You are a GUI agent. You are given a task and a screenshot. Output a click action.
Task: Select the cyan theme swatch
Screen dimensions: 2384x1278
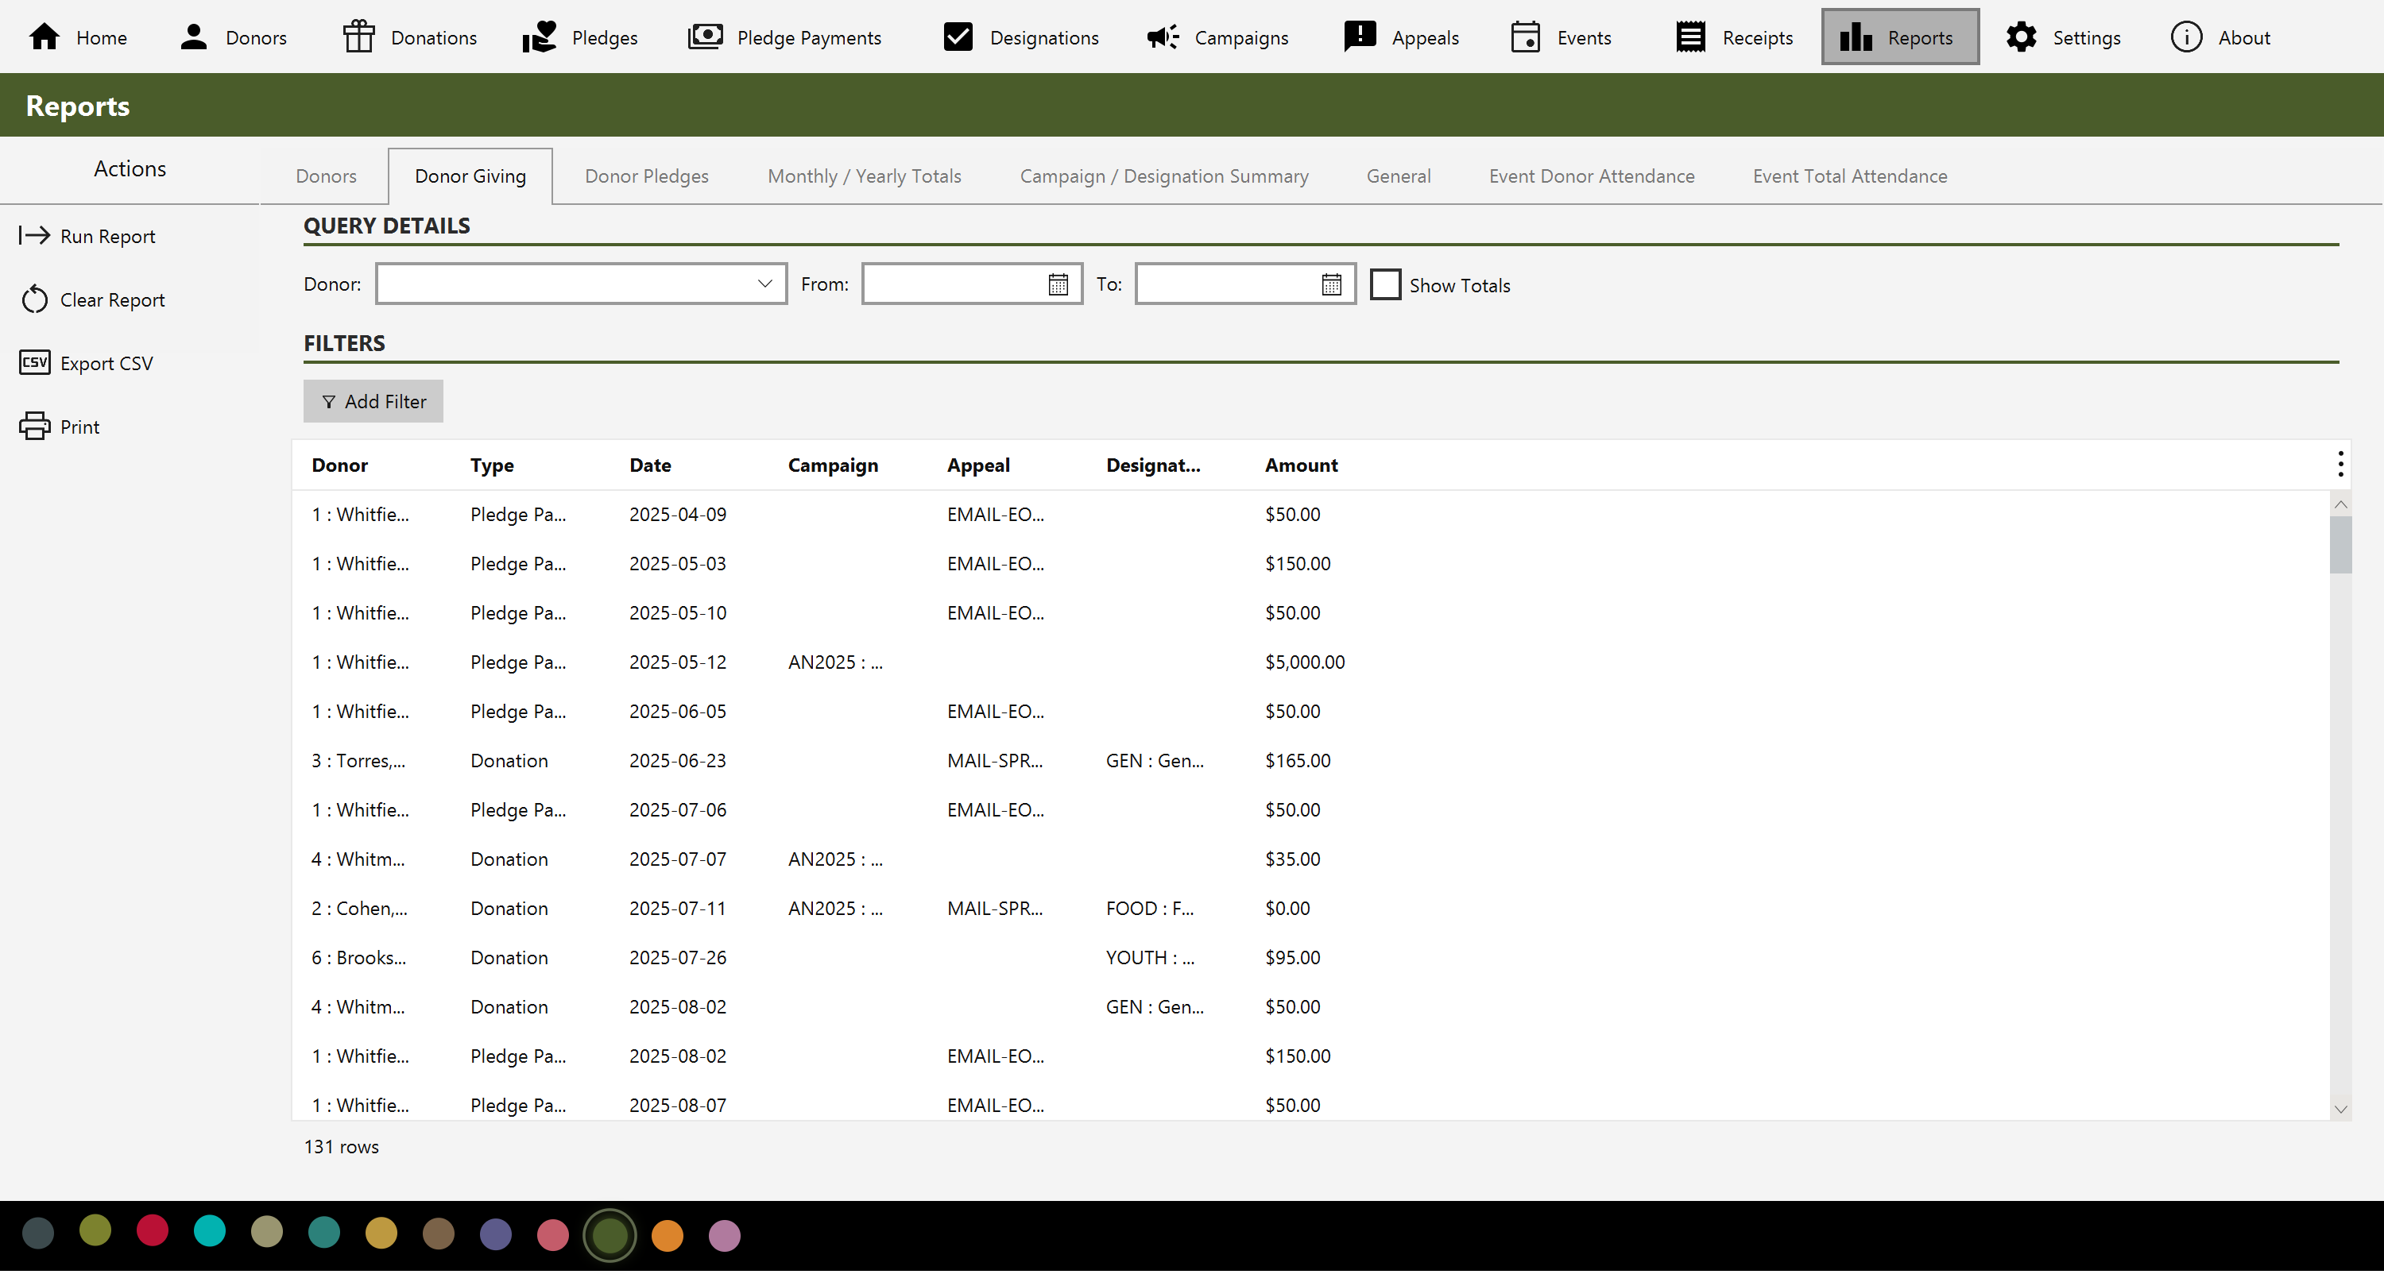209,1230
